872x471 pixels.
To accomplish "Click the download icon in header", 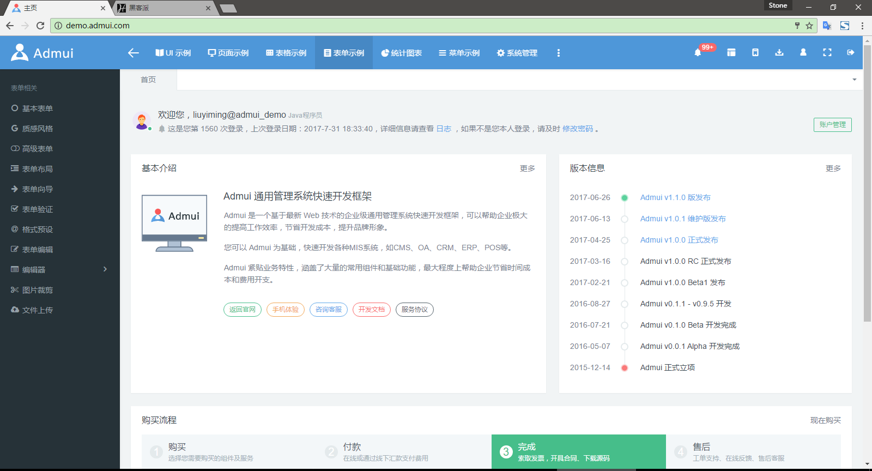I will pos(779,52).
